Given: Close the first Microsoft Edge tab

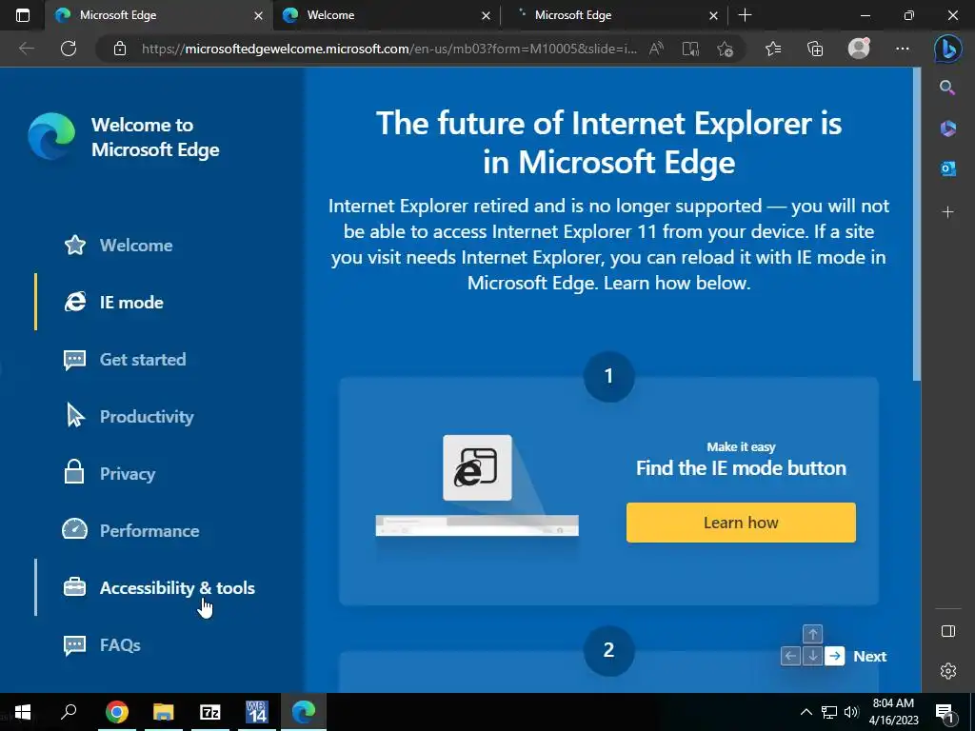Looking at the screenshot, I should click(x=258, y=15).
